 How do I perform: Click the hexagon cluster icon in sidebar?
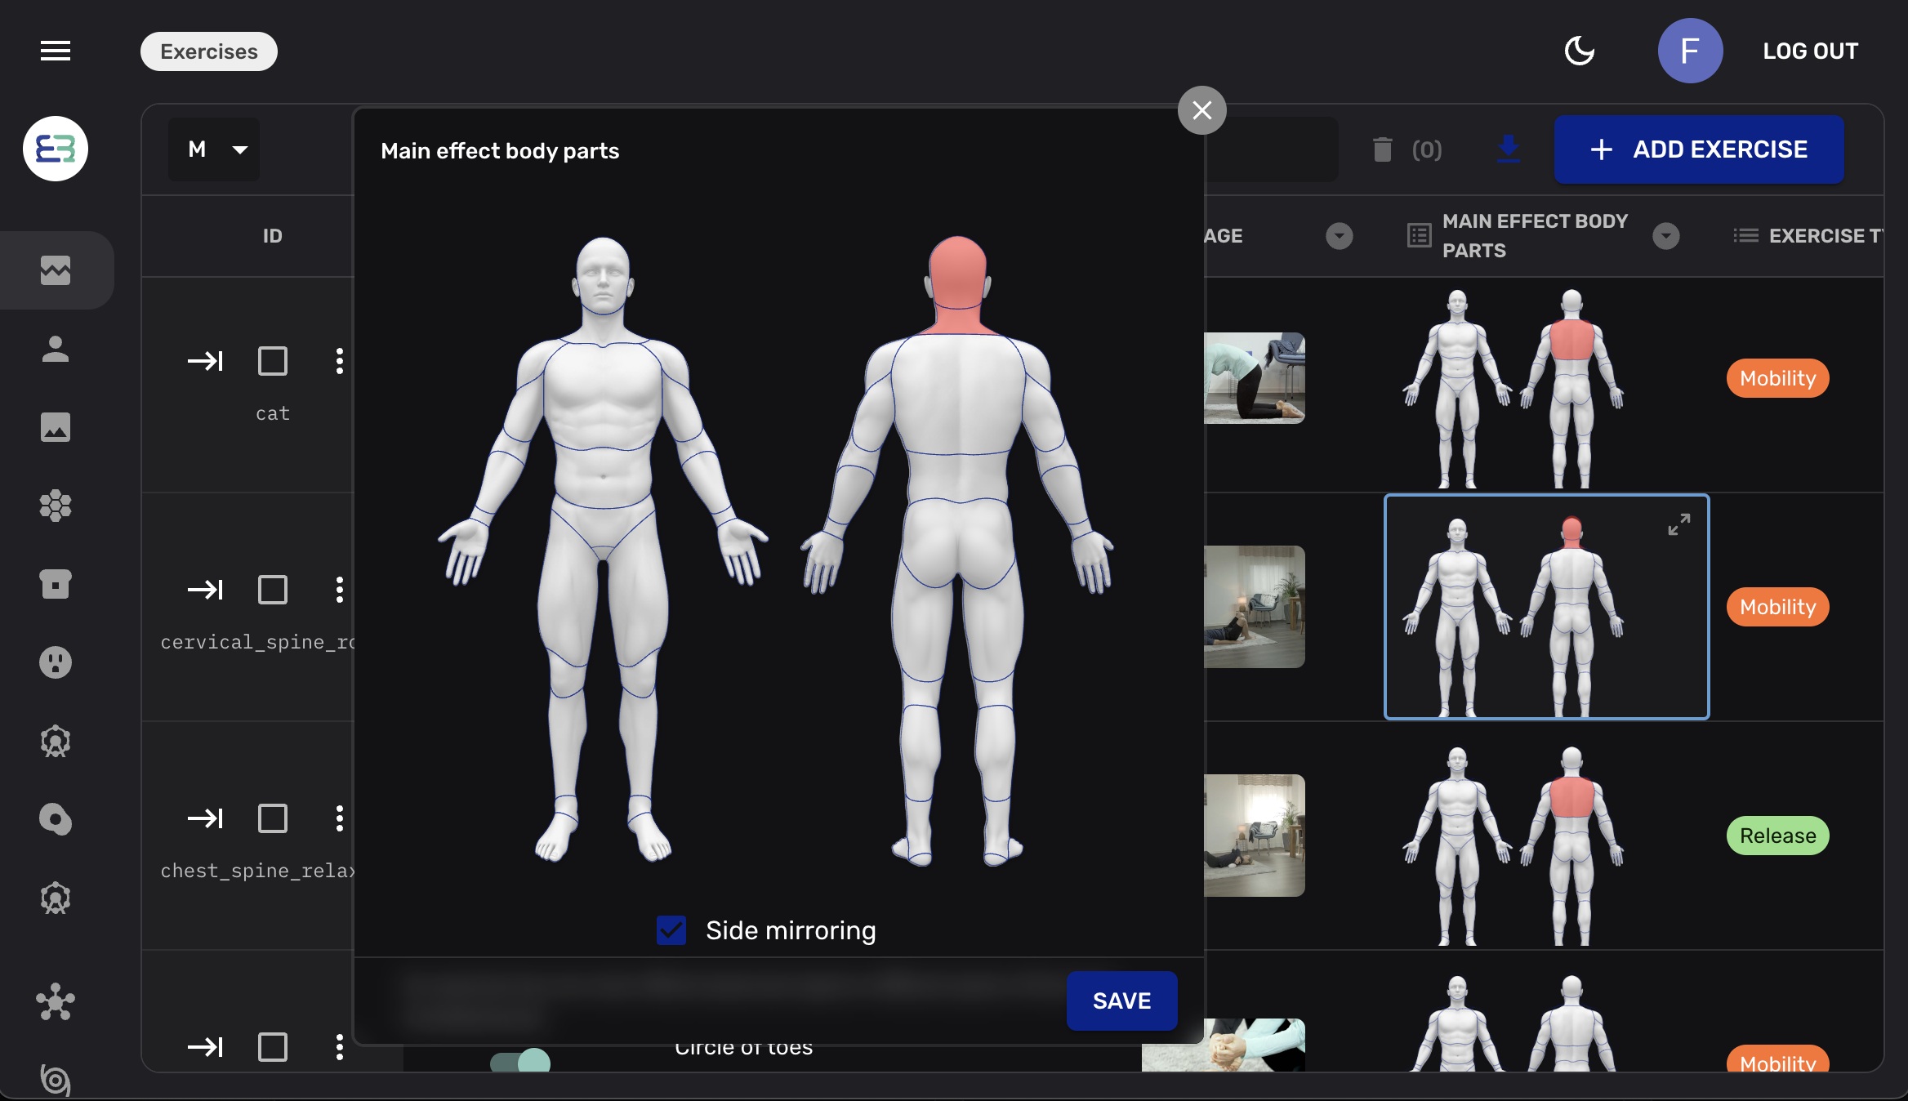[x=56, y=507]
